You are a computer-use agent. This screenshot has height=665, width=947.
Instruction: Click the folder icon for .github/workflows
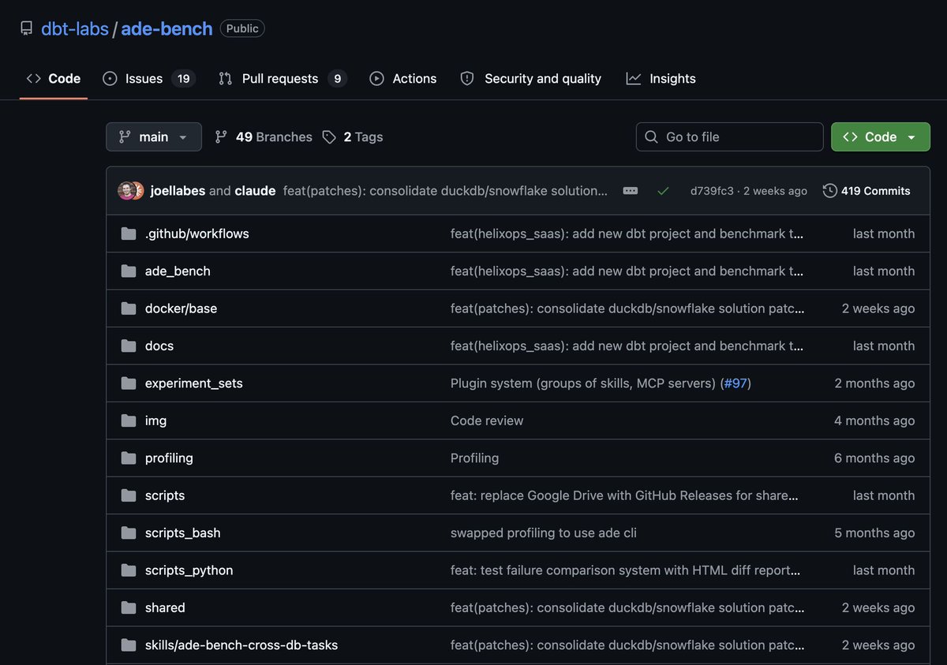tap(129, 233)
